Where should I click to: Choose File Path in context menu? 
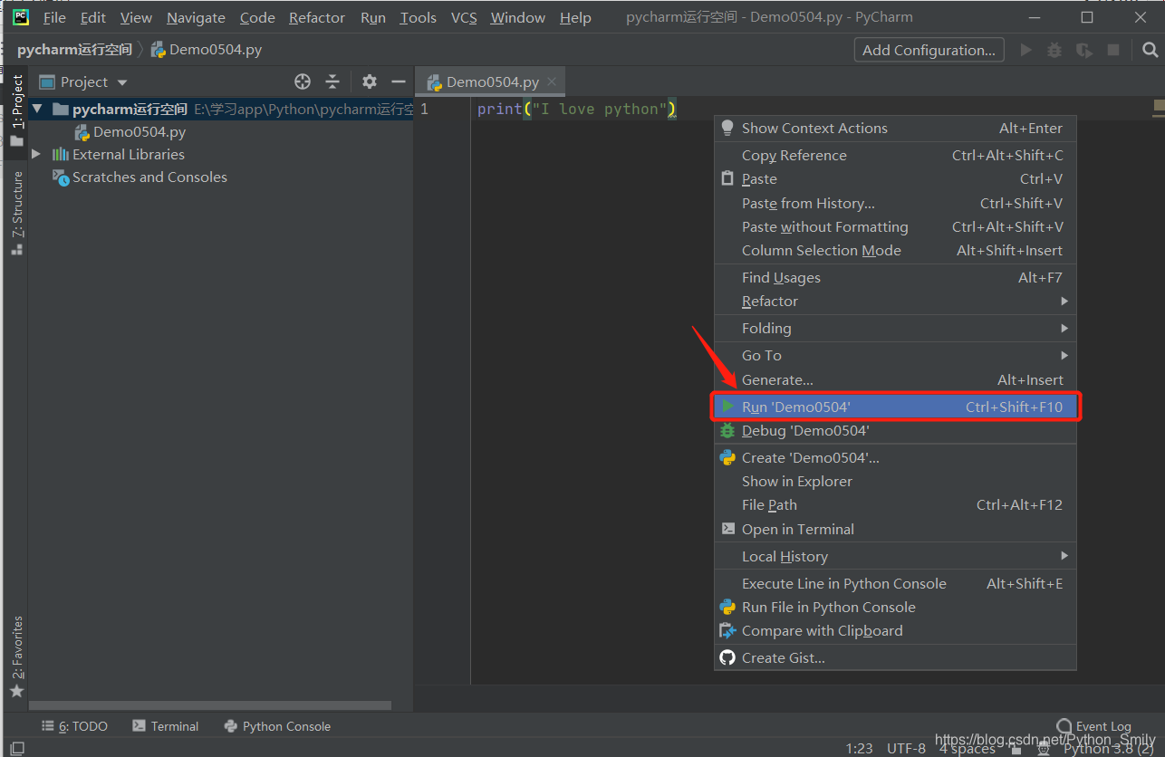[895, 504]
